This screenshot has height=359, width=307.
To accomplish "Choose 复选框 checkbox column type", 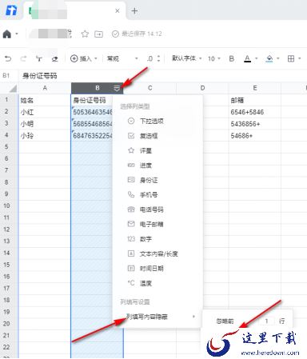I will (157, 136).
